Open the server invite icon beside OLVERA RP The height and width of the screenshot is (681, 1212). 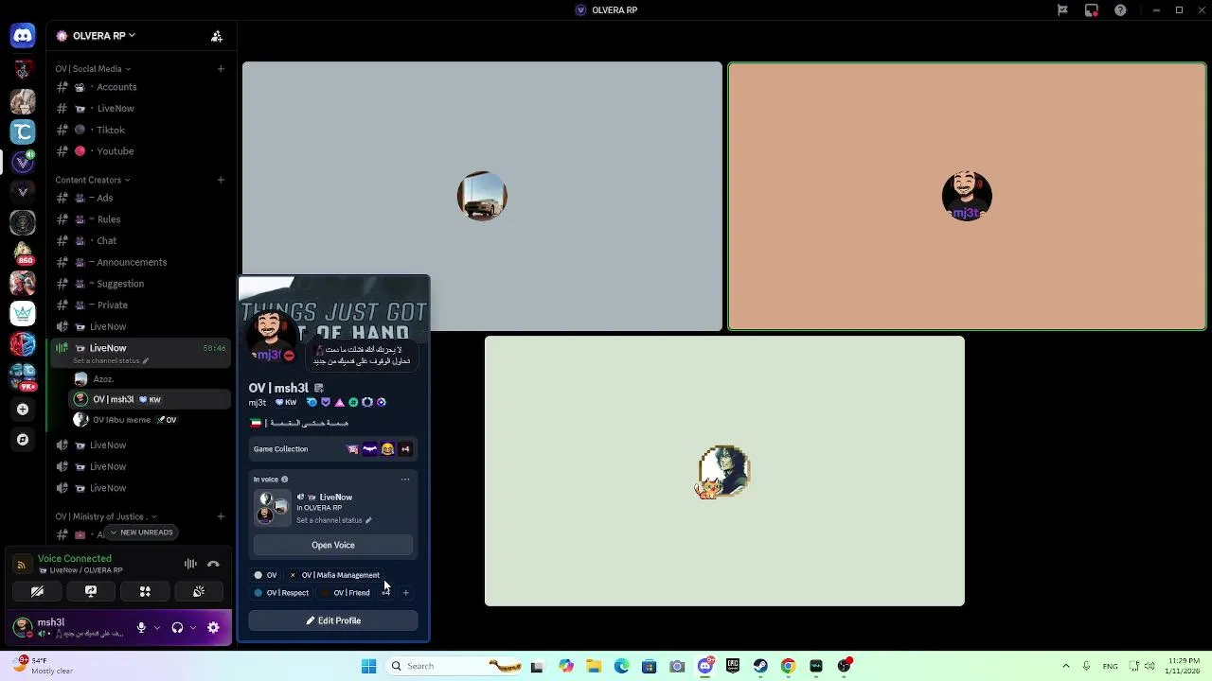pos(217,36)
